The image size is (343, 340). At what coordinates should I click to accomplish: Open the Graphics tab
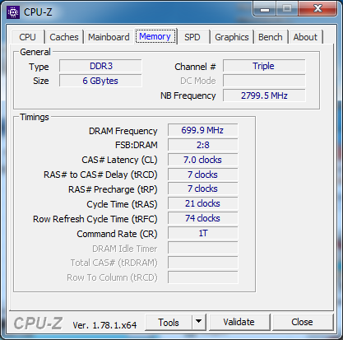pyautogui.click(x=232, y=37)
